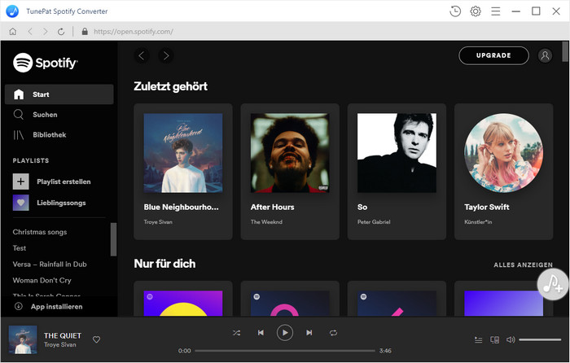Open Blue Neighbourhood album card
This screenshot has height=363, width=570.
tap(183, 172)
